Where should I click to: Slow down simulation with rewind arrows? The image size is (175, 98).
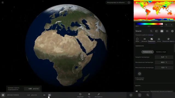[44, 95]
